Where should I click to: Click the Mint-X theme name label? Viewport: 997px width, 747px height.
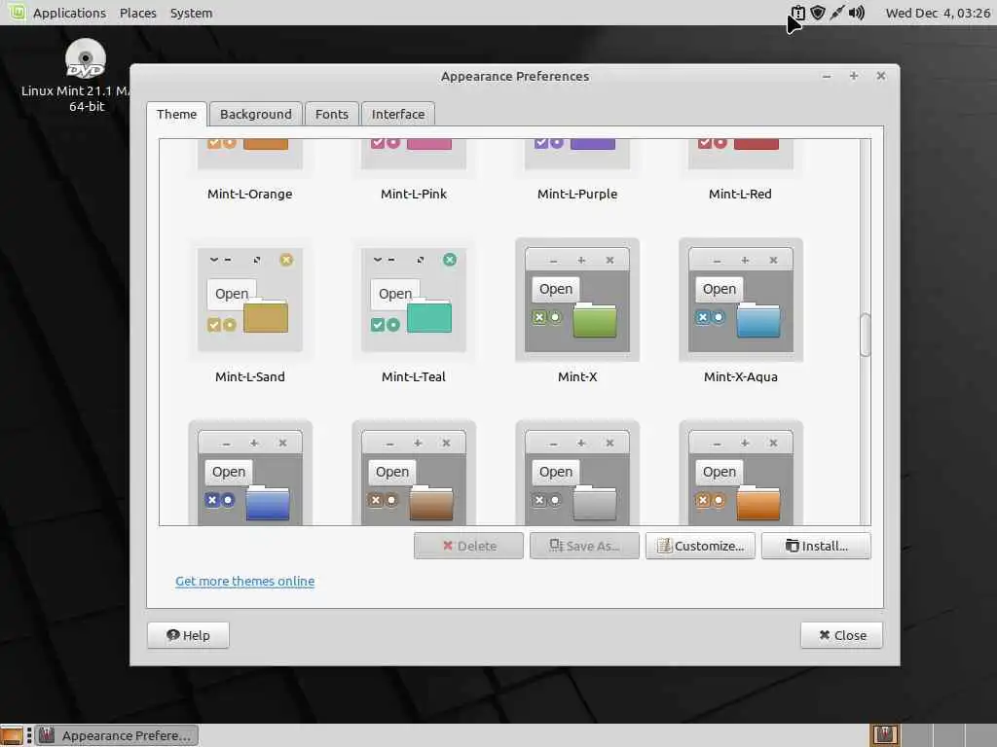(577, 376)
